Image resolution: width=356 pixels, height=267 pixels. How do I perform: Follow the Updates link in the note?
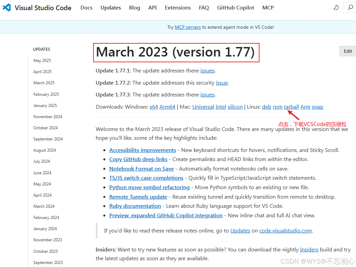pos(240,231)
